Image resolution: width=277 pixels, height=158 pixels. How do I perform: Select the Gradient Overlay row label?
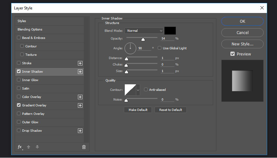[34, 105]
